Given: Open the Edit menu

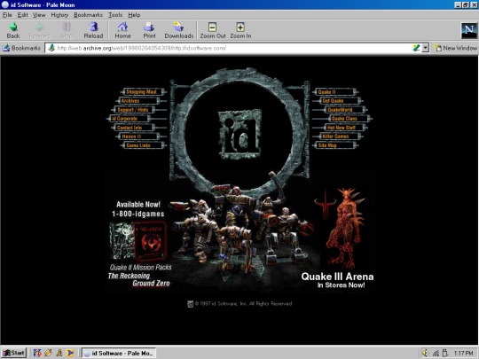Looking at the screenshot, I should pos(22,15).
